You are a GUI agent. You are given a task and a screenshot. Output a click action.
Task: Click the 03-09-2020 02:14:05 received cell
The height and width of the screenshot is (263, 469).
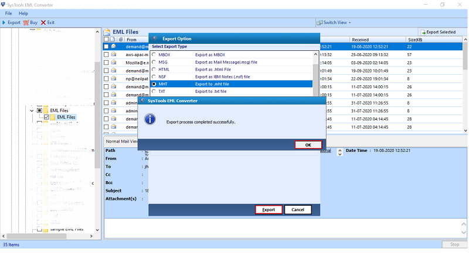pos(369,63)
